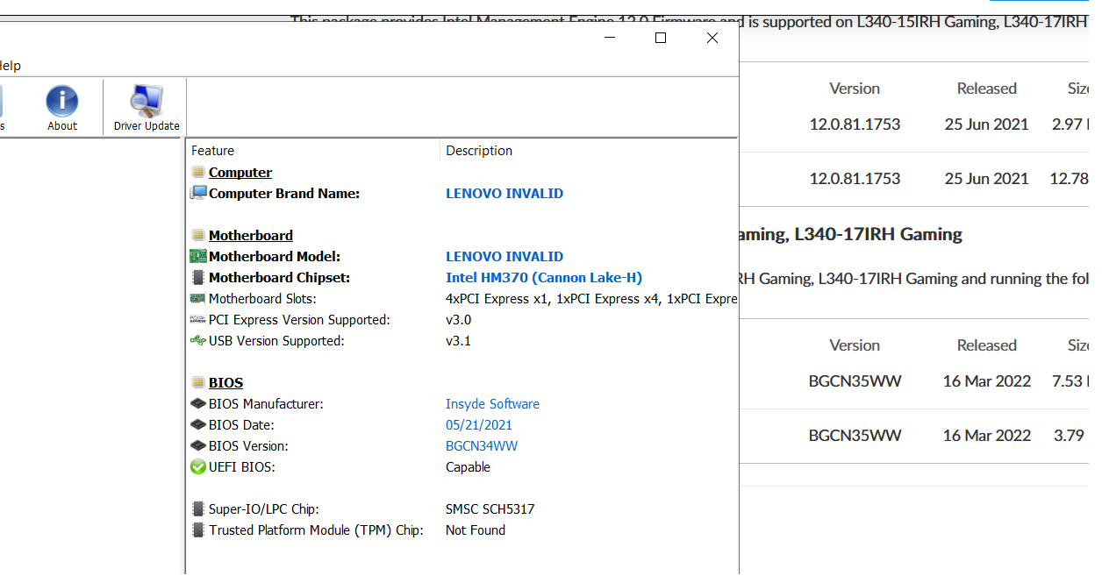Select PCI Express Version Supported row

pyautogui.click(x=299, y=320)
